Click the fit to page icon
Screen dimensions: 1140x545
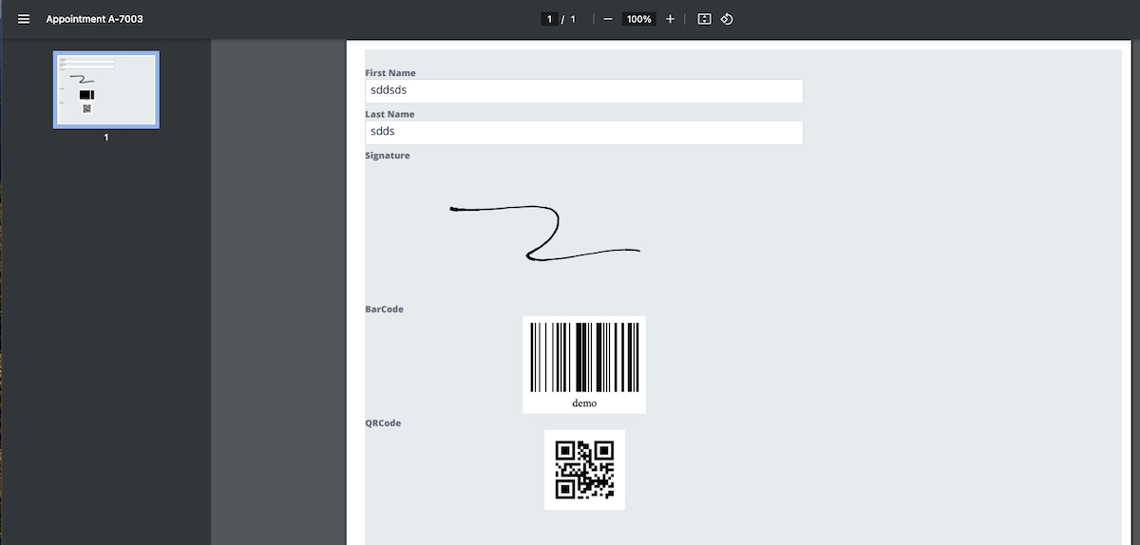click(x=704, y=19)
